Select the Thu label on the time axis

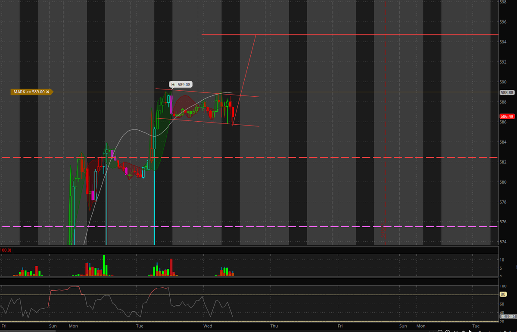coord(274,326)
